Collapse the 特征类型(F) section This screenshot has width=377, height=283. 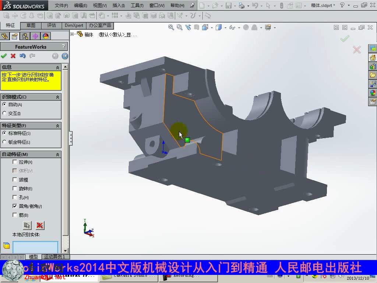point(57,126)
